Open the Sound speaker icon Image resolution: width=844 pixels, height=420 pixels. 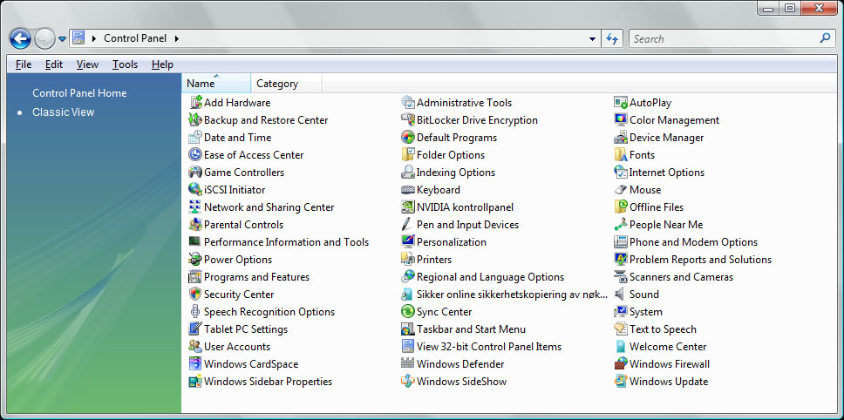point(621,295)
